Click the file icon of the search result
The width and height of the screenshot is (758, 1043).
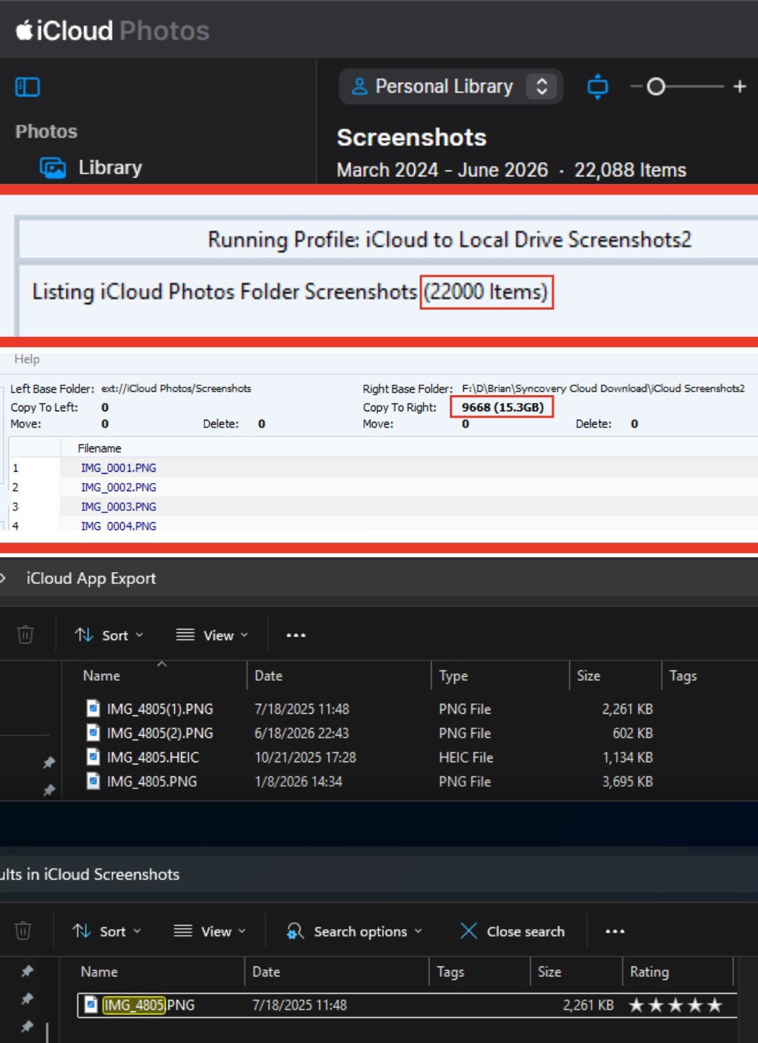point(91,1005)
